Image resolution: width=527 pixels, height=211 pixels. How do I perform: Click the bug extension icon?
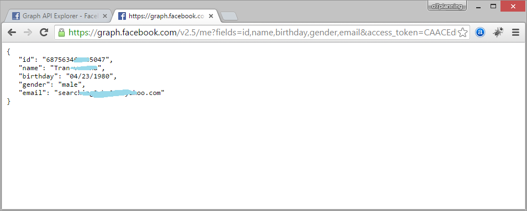[498, 32]
